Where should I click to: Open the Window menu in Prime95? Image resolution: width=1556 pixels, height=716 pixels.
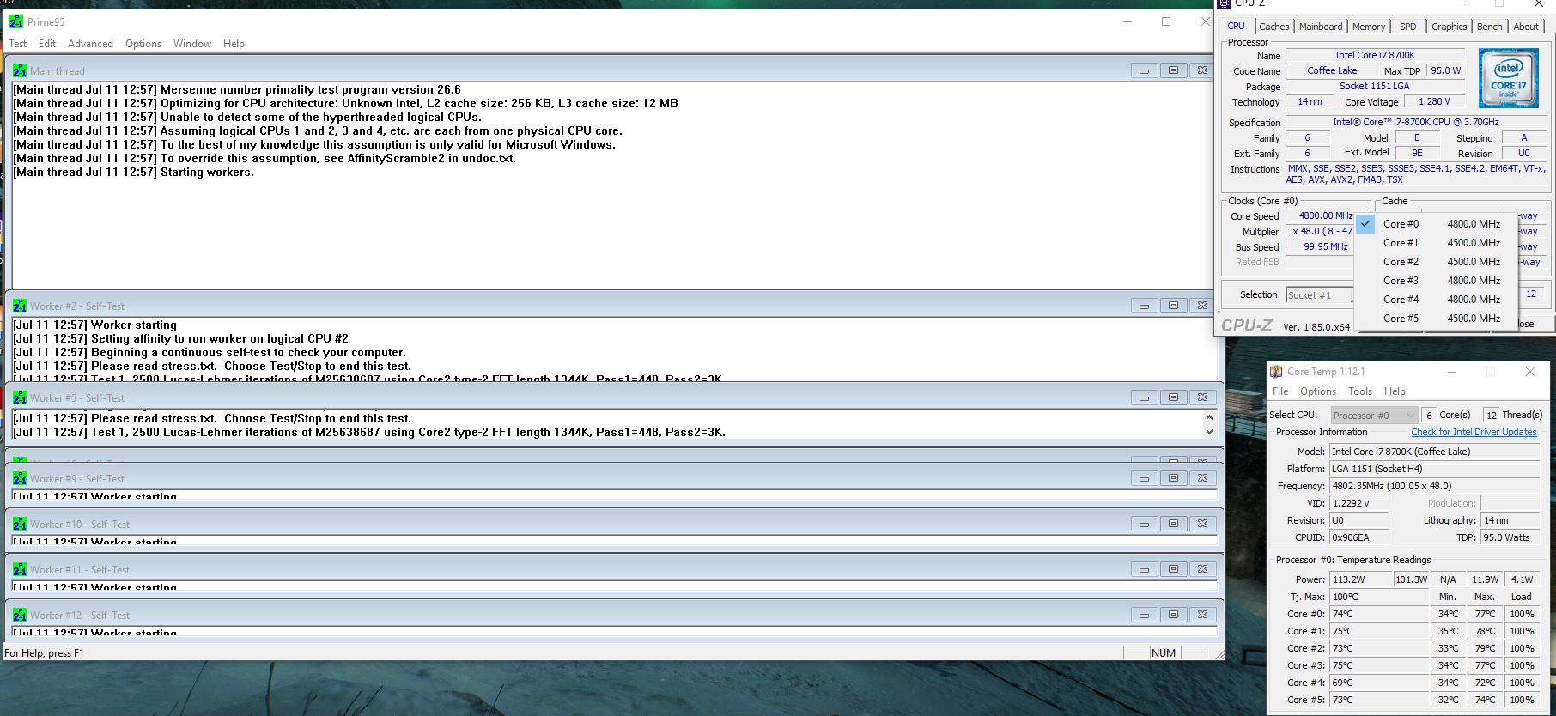point(192,44)
